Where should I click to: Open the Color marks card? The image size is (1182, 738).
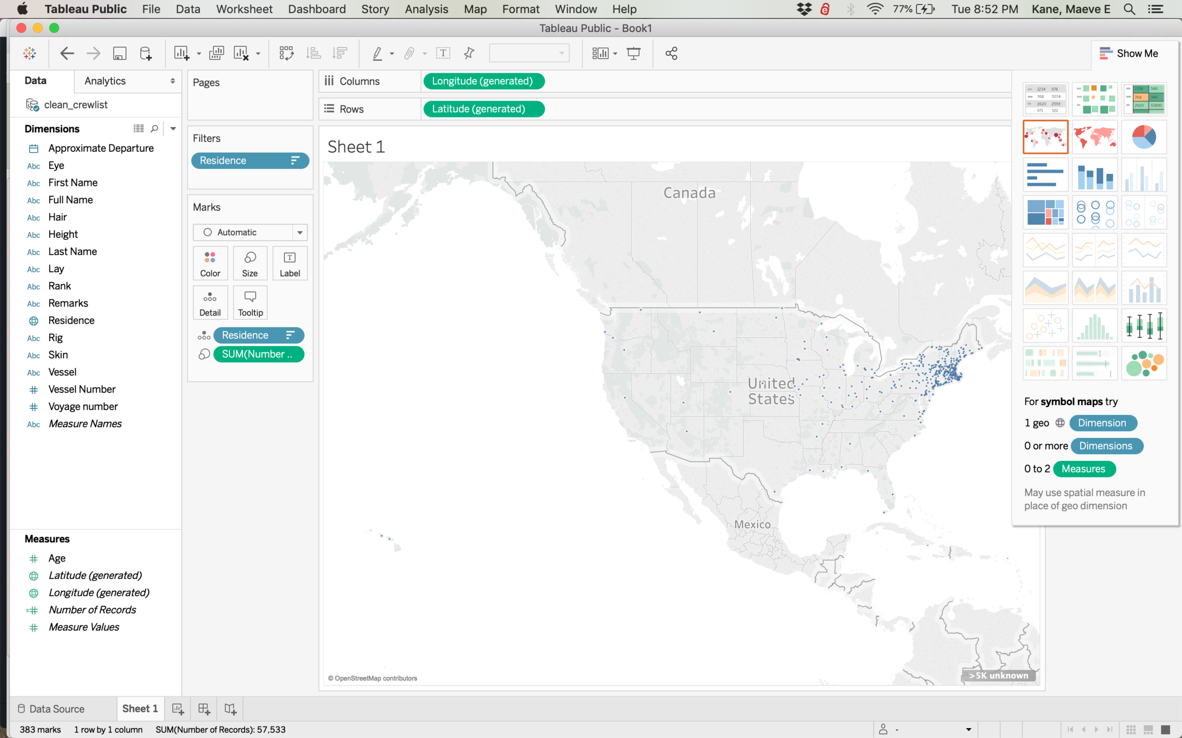[210, 263]
